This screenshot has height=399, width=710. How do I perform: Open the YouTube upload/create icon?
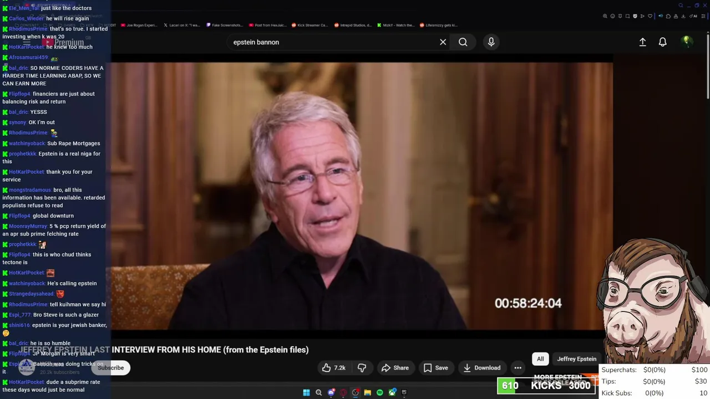point(642,42)
